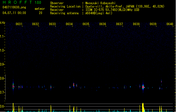Click the 0.7 kHz axis label
The height and width of the screenshot is (112, 176).
[x=2, y=92]
